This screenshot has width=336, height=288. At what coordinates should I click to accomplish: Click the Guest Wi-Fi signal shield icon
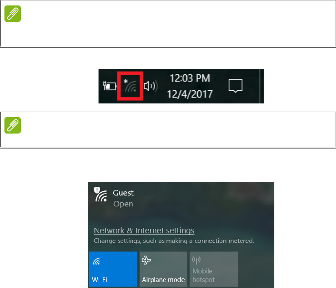coord(100,195)
